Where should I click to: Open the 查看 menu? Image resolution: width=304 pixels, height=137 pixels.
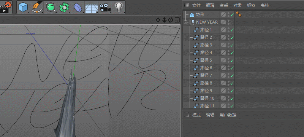click(x=224, y=5)
